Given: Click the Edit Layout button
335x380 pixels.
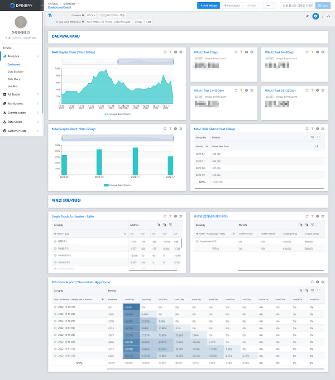Looking at the screenshot, I should (x=232, y=5).
